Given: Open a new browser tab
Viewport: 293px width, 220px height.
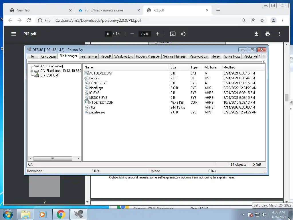Looking at the screenshot, I should pos(218,10).
